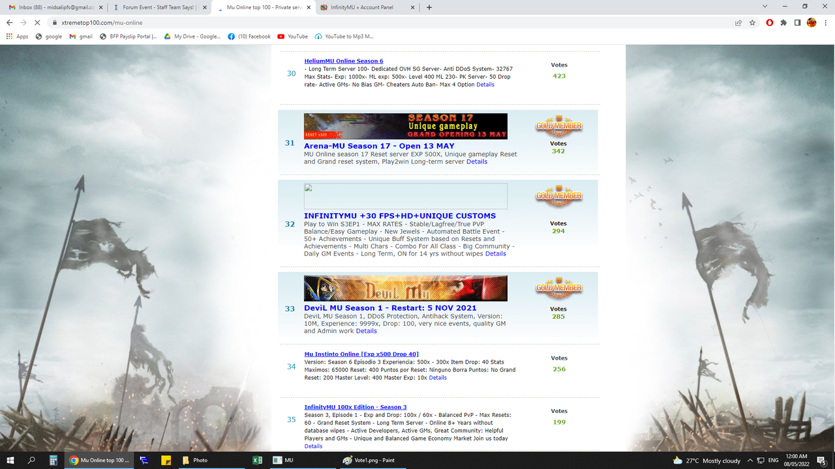Open Mu Instinto Online title link
The width and height of the screenshot is (835, 469).
tap(361, 354)
